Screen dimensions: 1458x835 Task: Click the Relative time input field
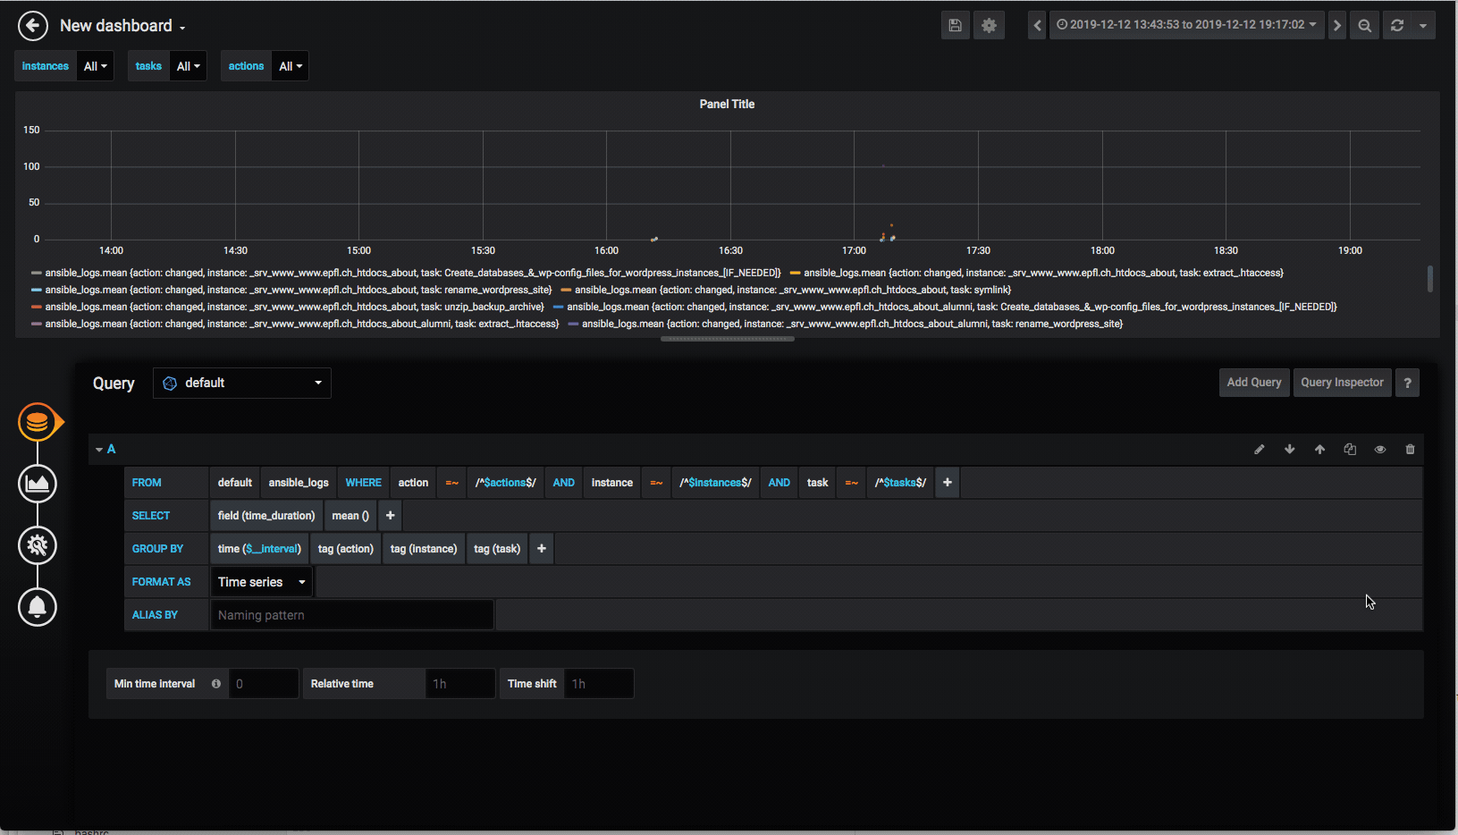[x=460, y=684]
